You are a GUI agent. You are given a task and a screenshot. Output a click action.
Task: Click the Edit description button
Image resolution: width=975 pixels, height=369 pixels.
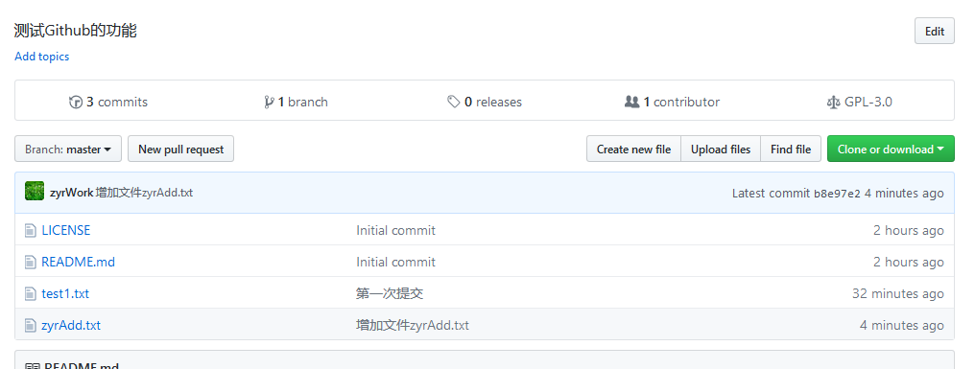tap(935, 31)
